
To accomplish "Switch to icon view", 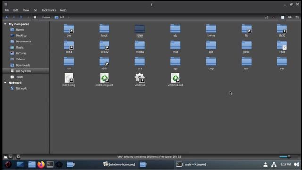I will coord(282,17).
